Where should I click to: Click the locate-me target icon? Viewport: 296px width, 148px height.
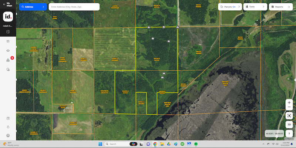(x=289, y=116)
